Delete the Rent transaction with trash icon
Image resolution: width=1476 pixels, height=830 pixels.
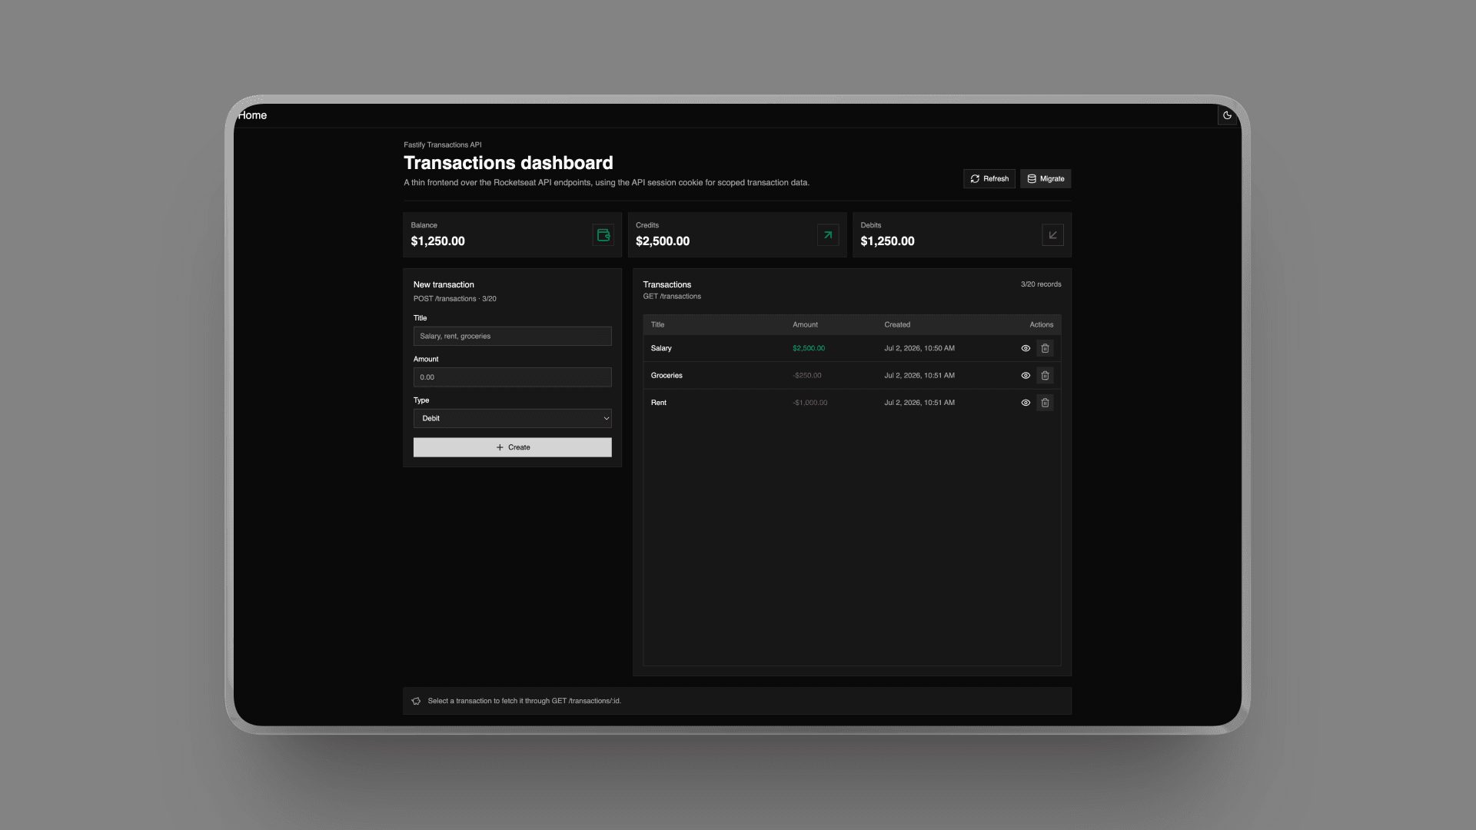(x=1045, y=403)
